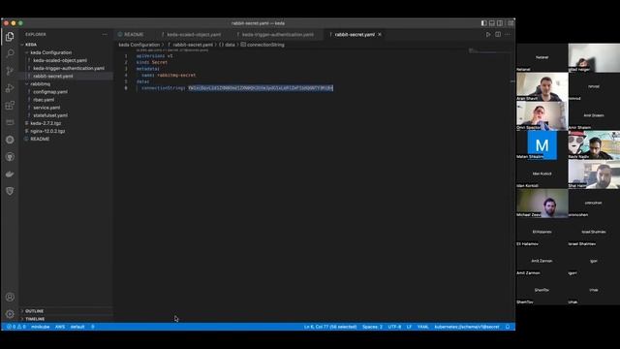Open the Source Control view
Viewport: 620px width, 349px height.
[10, 71]
